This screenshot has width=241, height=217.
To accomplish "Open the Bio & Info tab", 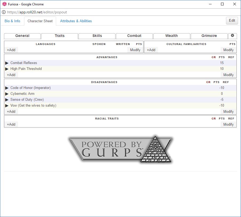I will (x=12, y=21).
